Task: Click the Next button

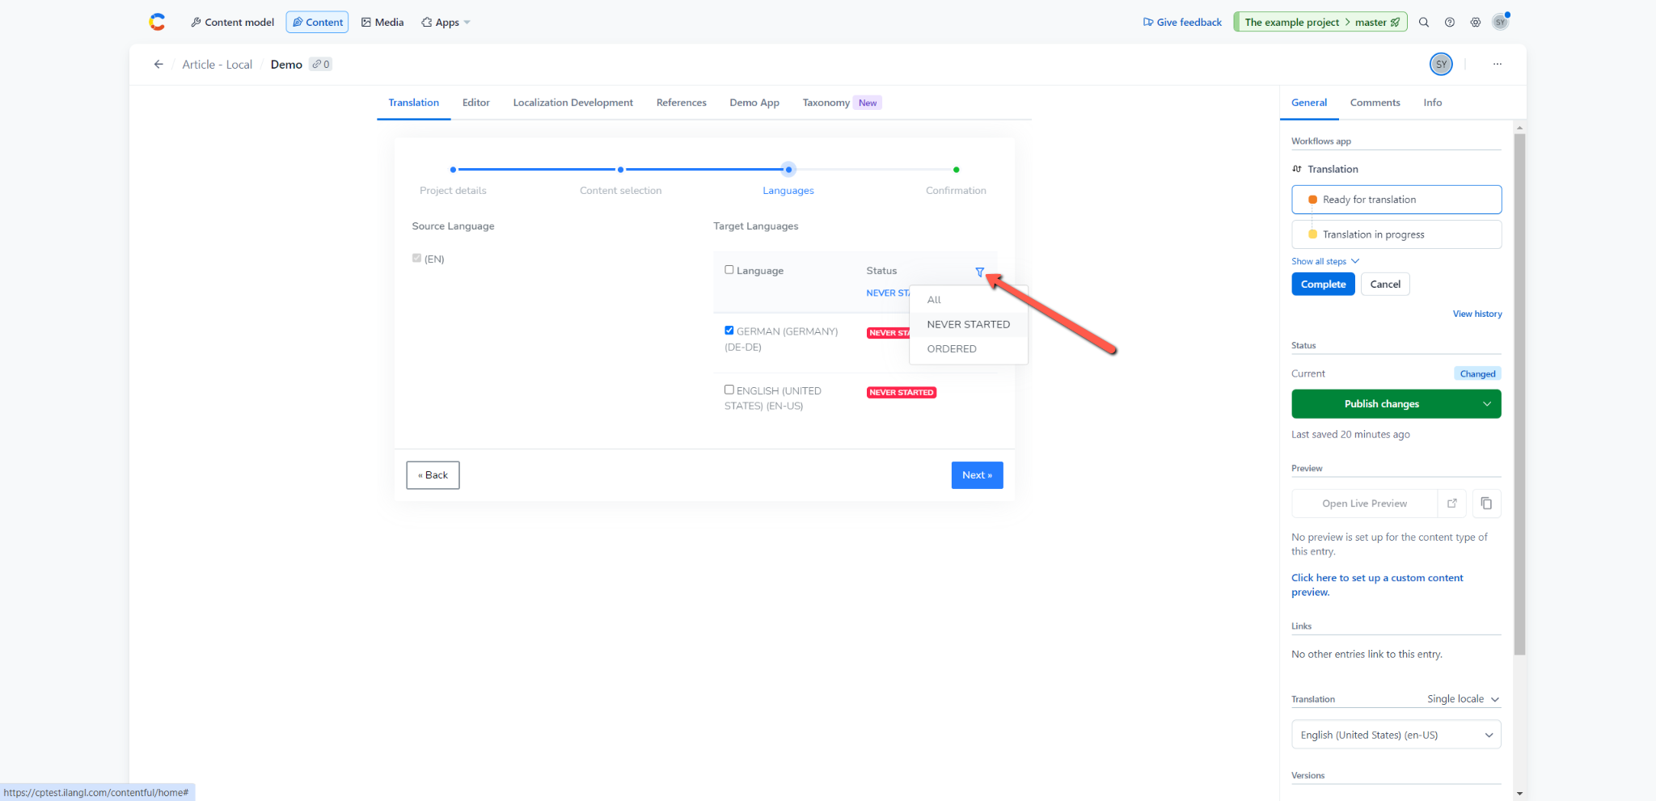Action: coord(978,475)
